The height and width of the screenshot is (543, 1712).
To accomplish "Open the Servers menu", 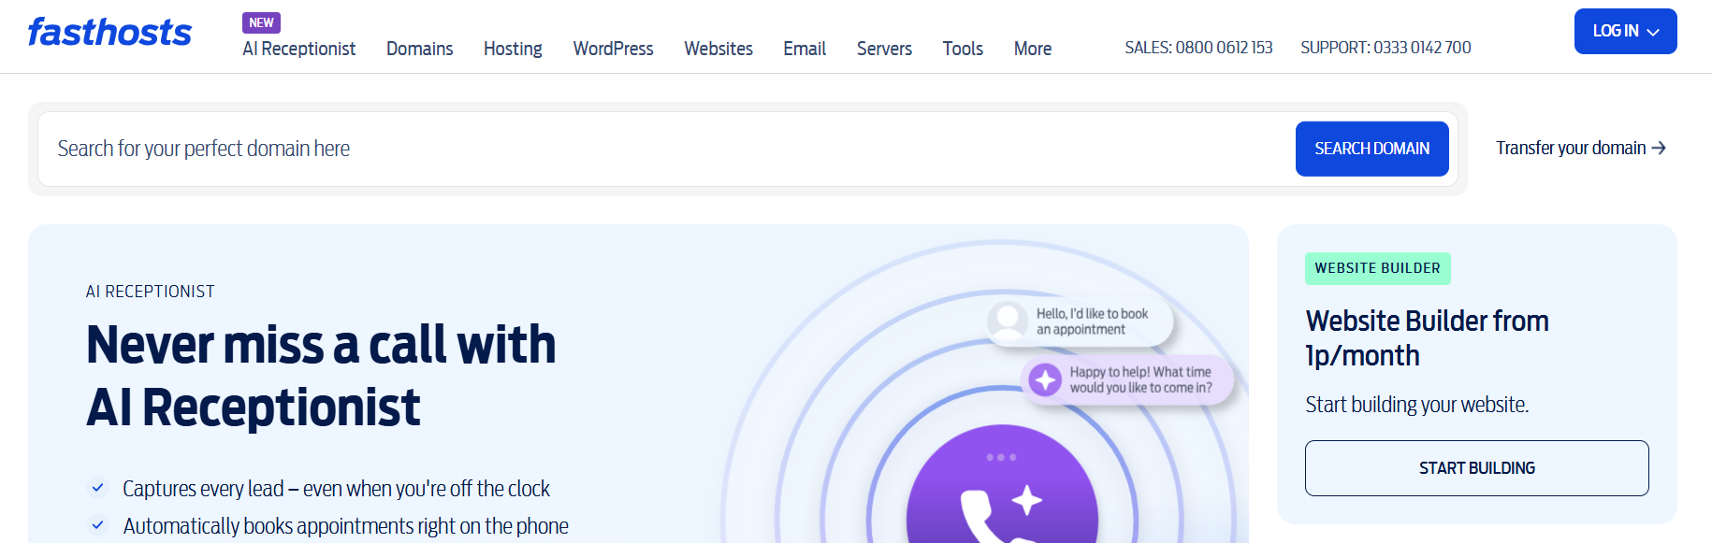I will point(884,49).
